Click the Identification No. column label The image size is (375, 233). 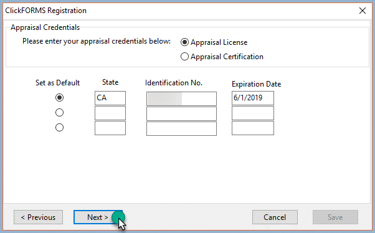point(174,83)
